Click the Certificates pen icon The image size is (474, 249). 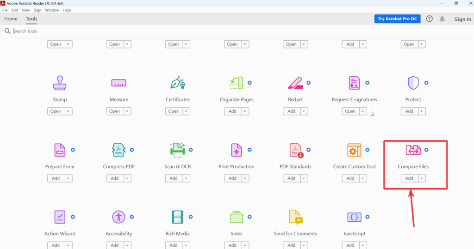pos(177,83)
